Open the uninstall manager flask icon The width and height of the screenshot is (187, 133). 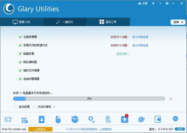41,119
